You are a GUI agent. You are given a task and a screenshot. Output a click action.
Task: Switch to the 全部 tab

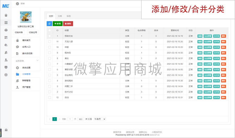click(x=51, y=16)
